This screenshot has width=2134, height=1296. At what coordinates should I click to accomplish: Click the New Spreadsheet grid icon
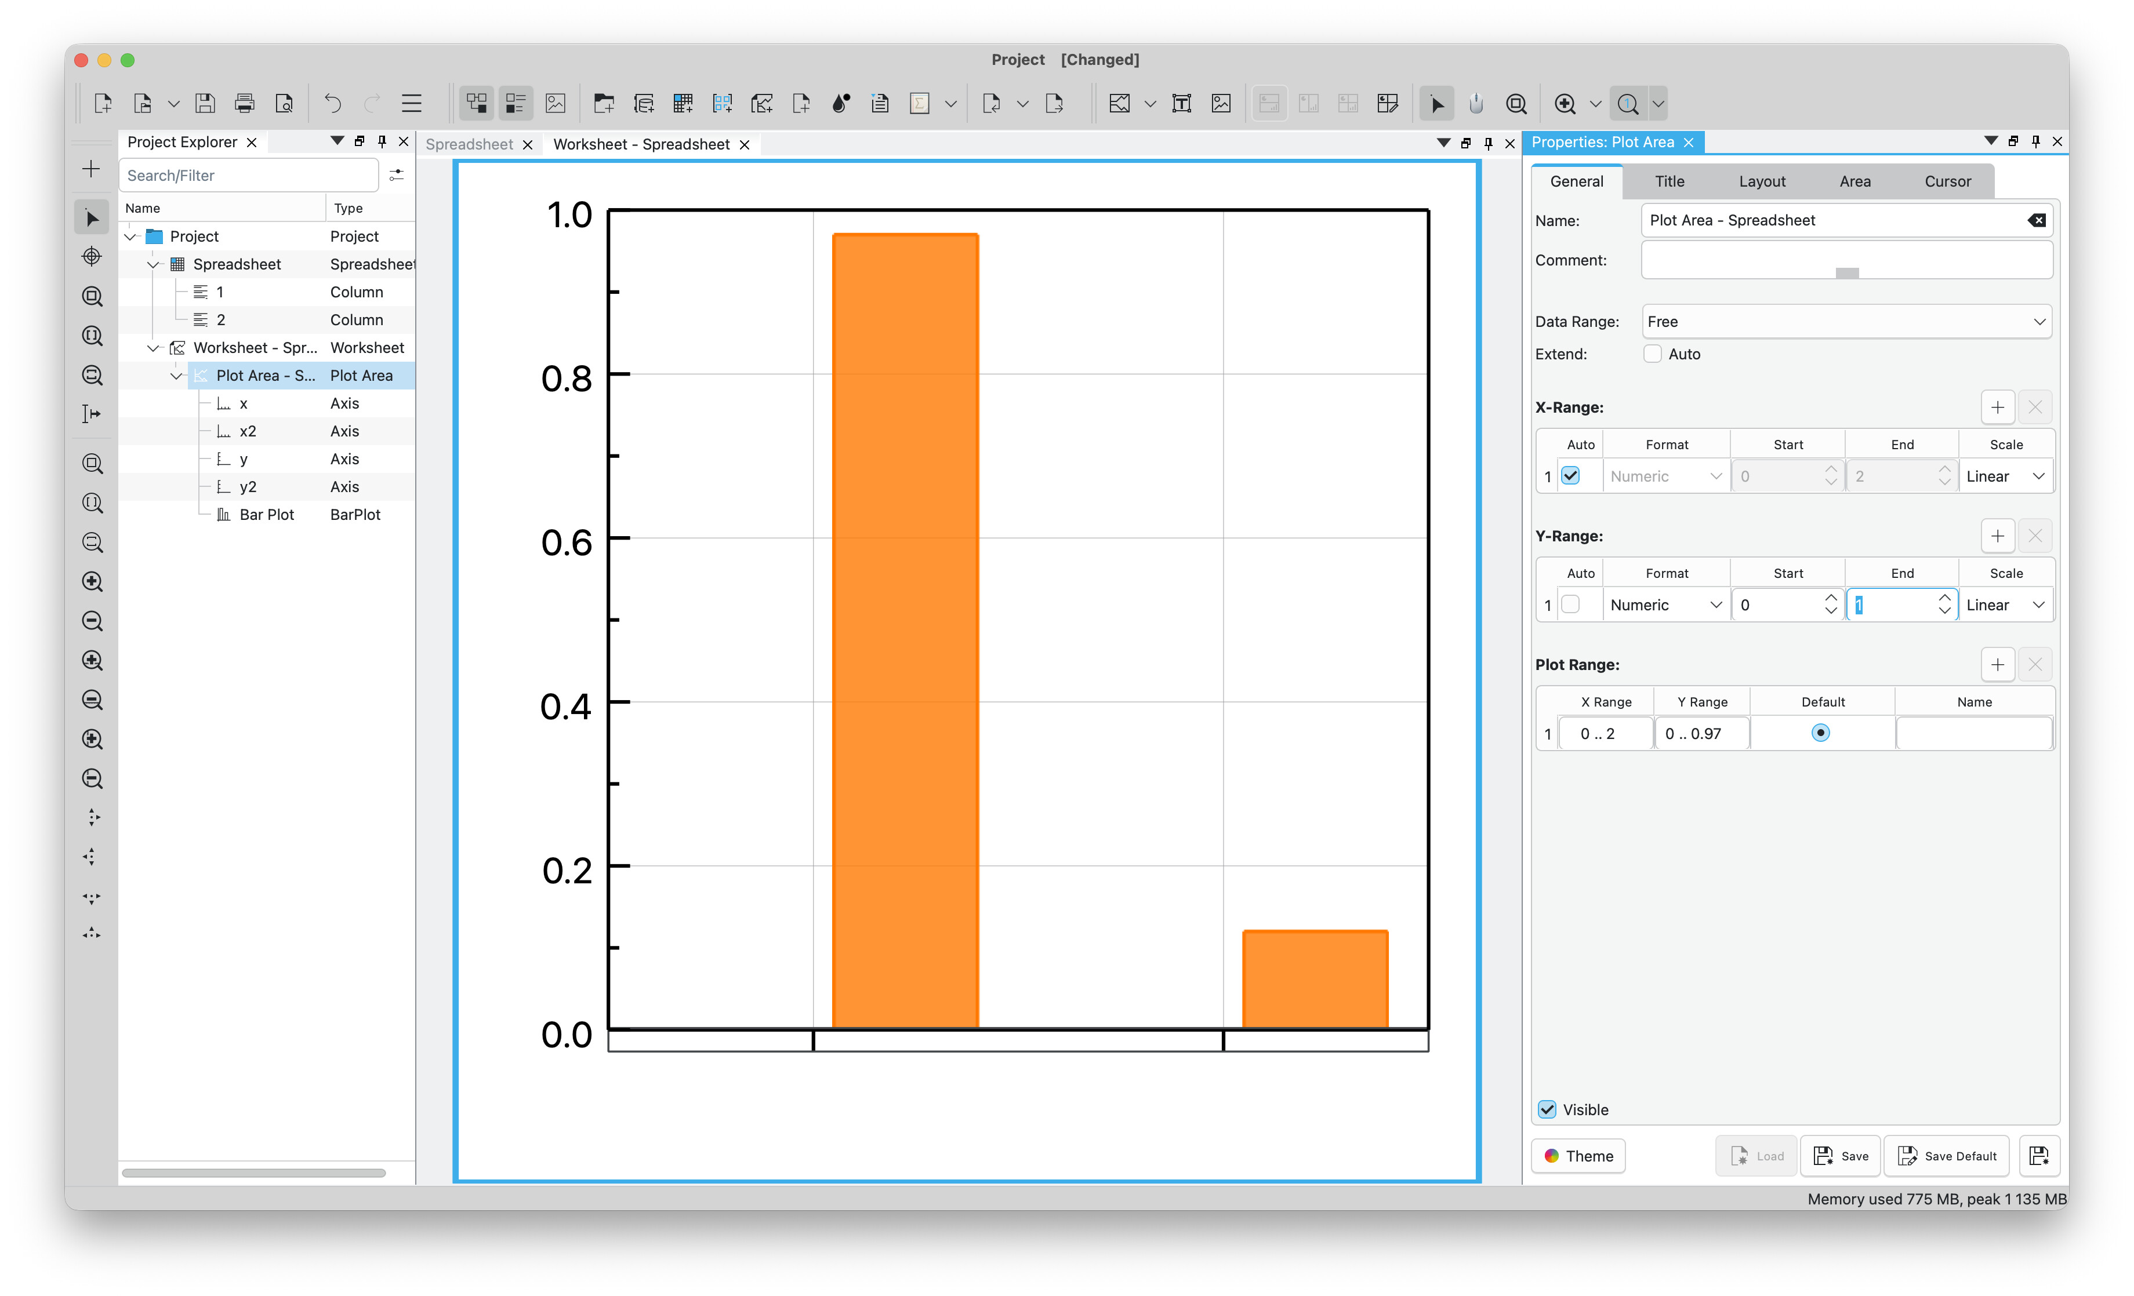pyautogui.click(x=683, y=104)
